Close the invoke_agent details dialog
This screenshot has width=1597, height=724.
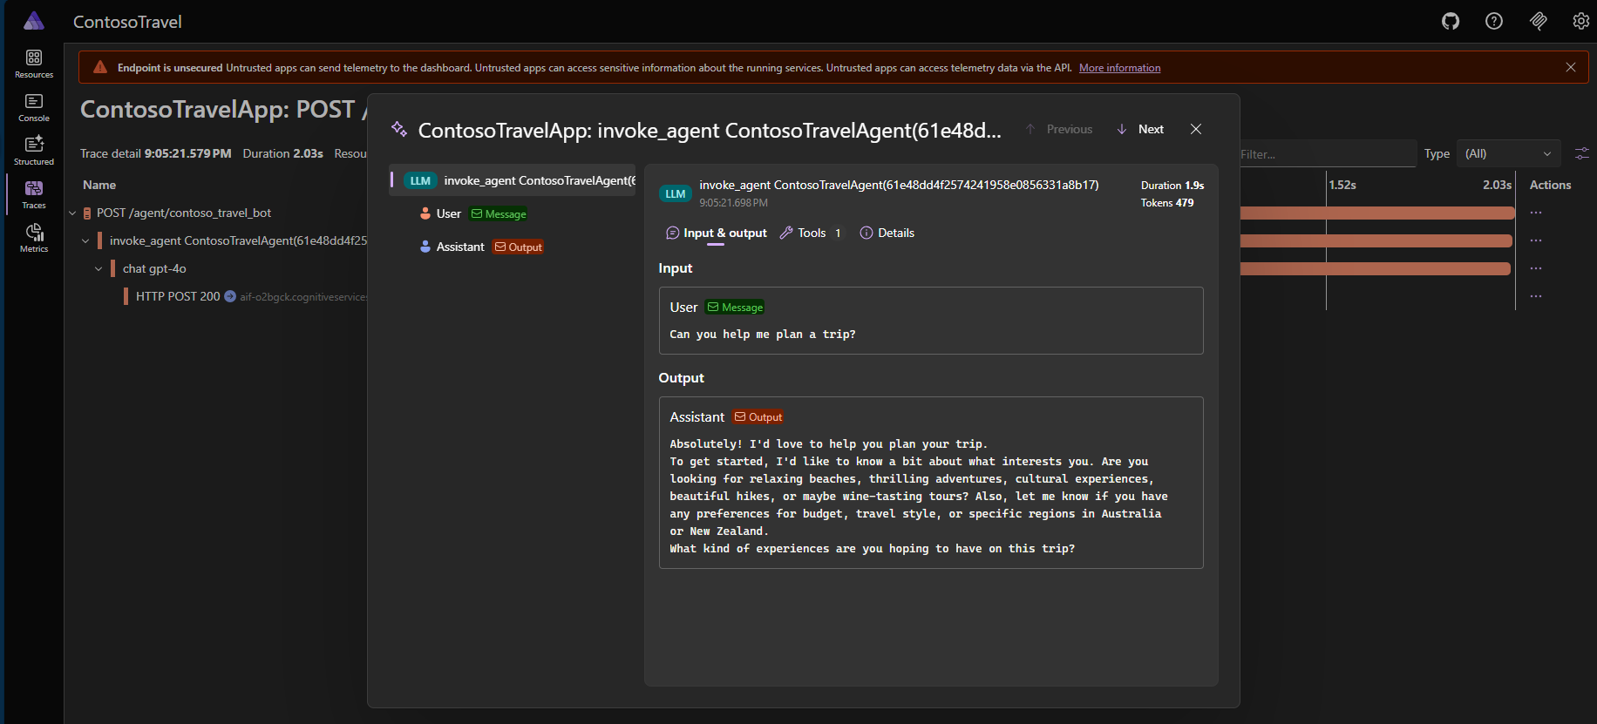pos(1196,129)
